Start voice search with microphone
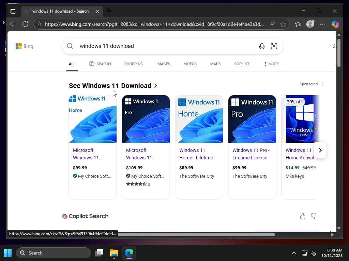Screen dimensions: 349x261 [x=262, y=46]
